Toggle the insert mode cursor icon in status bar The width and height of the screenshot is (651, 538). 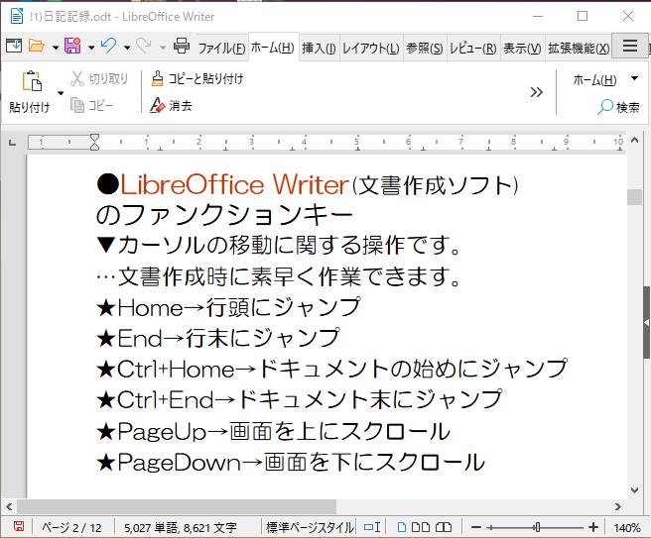(x=372, y=527)
